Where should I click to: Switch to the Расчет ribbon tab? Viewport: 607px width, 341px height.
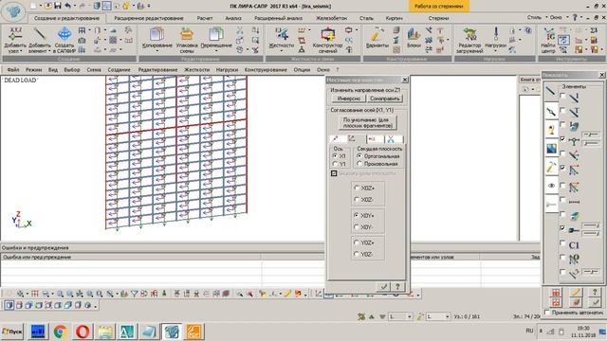pos(205,18)
